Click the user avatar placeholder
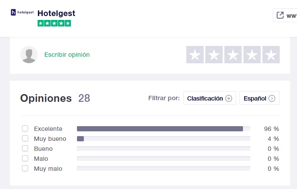The height and width of the screenshot is (189, 297). click(29, 55)
